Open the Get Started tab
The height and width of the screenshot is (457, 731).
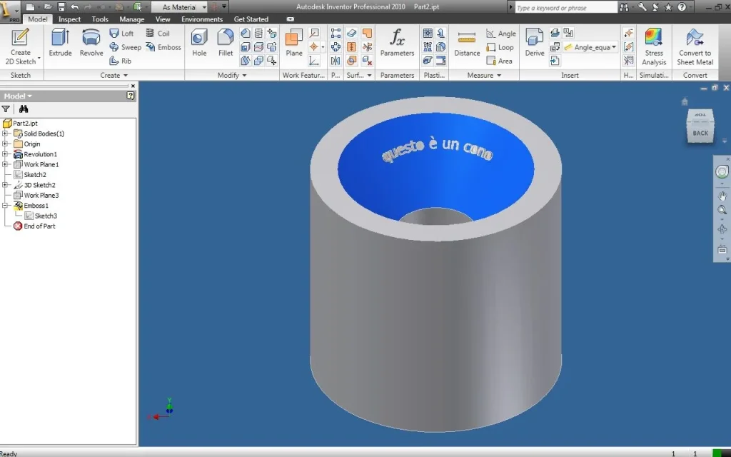(251, 19)
